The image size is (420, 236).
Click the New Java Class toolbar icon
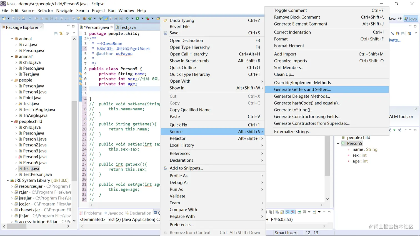tap(90, 18)
